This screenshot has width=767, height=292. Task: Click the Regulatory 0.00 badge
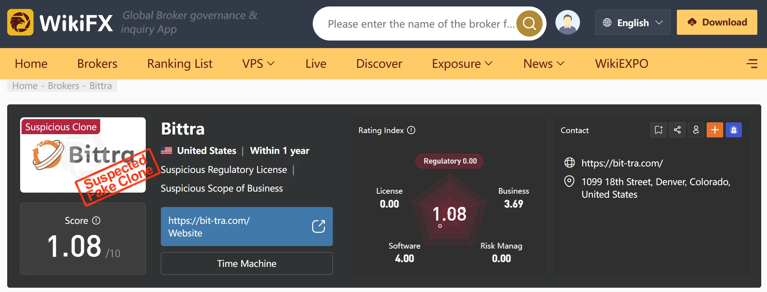(x=450, y=161)
